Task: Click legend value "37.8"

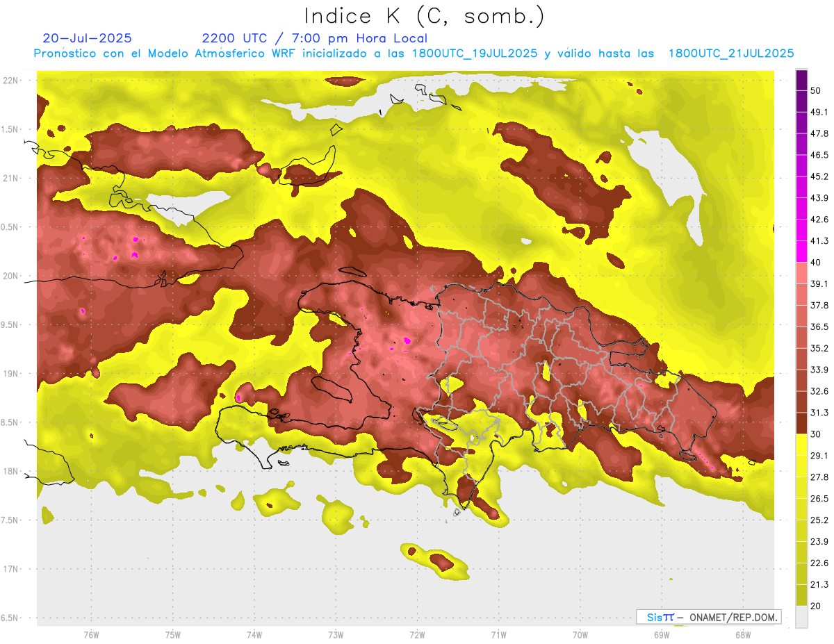Action: [819, 306]
